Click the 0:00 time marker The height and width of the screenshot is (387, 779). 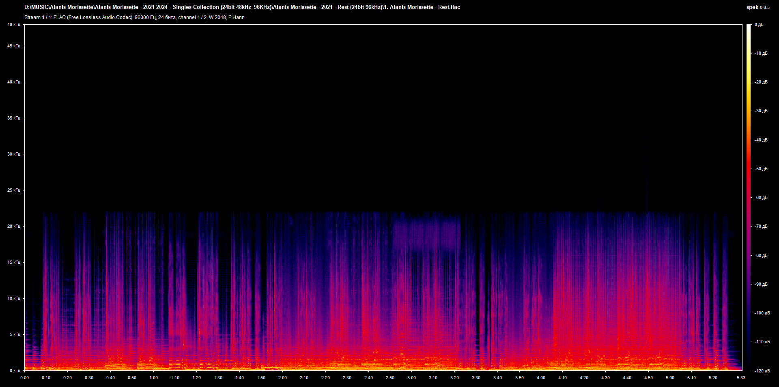[24, 378]
